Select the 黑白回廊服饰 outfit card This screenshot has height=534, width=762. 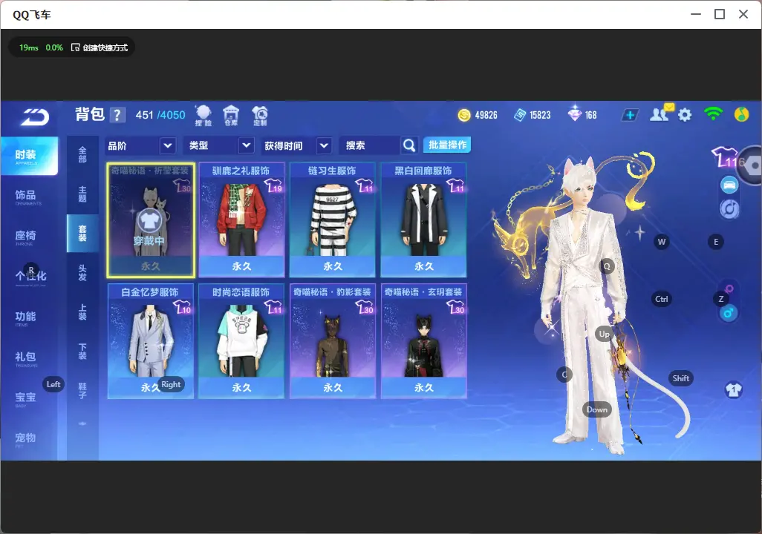tap(424, 220)
